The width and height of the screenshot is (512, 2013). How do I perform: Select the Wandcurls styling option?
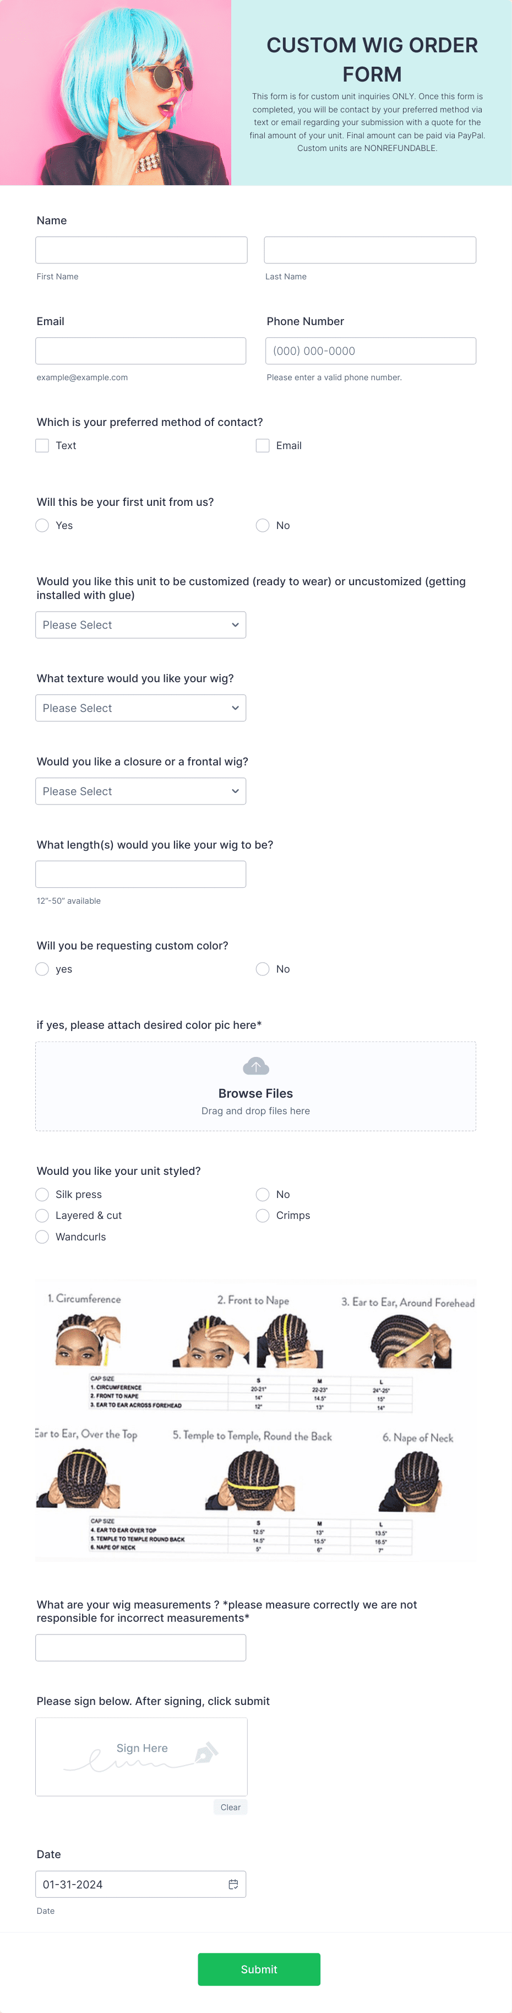tap(42, 1236)
